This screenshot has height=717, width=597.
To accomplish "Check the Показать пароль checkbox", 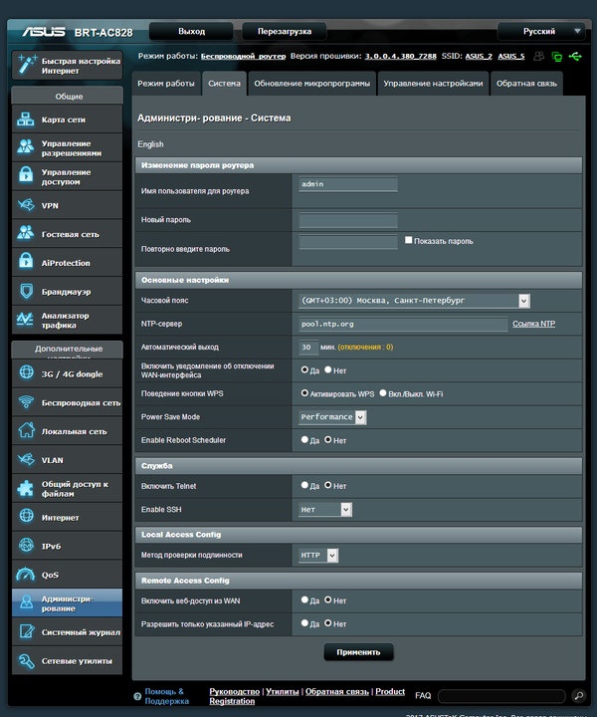I will (x=408, y=240).
